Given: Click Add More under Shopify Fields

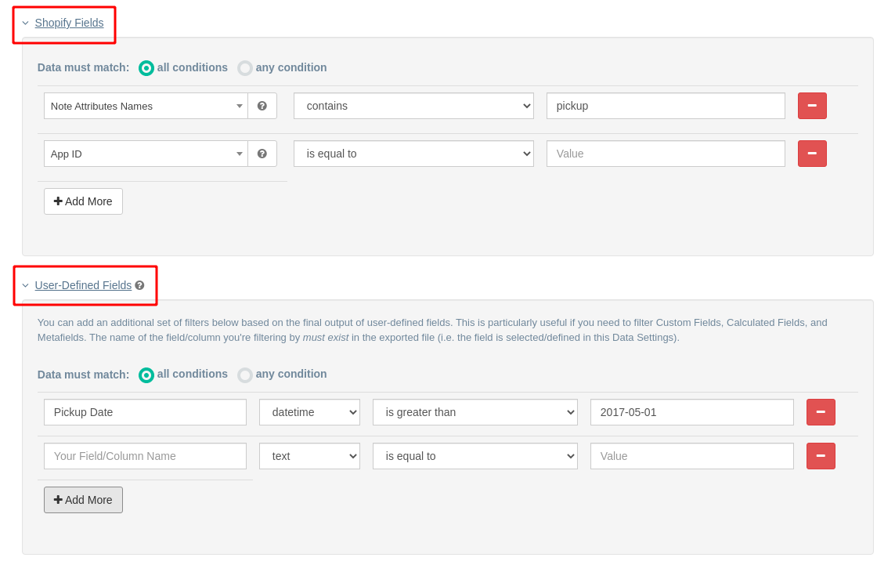Looking at the screenshot, I should click(83, 201).
